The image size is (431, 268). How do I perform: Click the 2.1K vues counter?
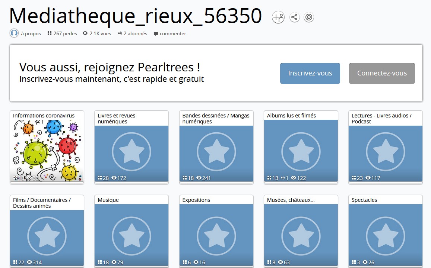pos(97,33)
